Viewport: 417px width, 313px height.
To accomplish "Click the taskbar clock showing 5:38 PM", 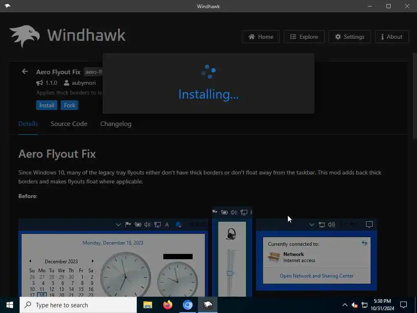I will pos(382,305).
